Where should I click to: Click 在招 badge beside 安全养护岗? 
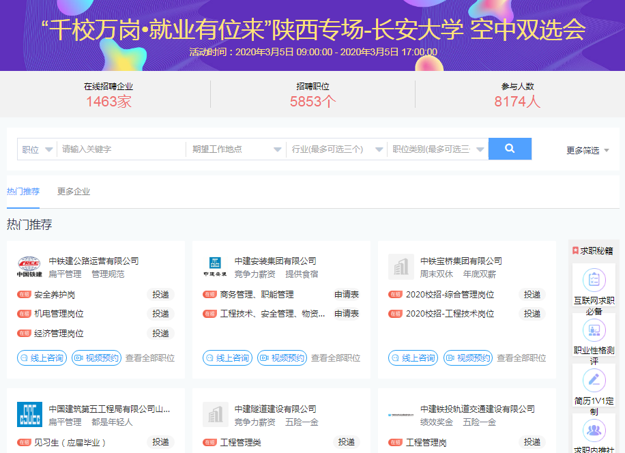24,295
